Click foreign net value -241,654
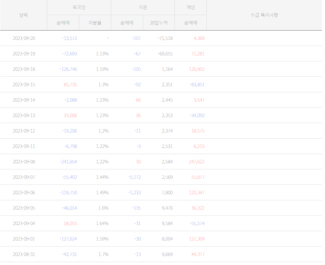Viewport: 325px width, 265px height. point(69,162)
